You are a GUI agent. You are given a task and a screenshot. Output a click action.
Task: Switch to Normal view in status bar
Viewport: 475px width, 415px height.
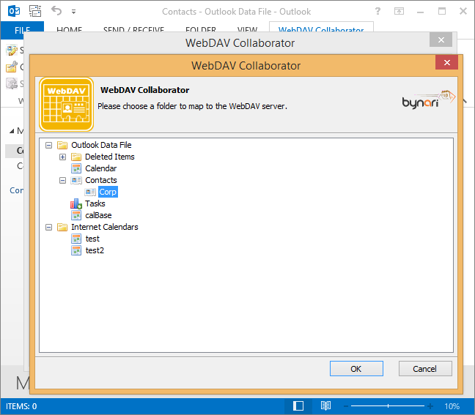(x=298, y=406)
